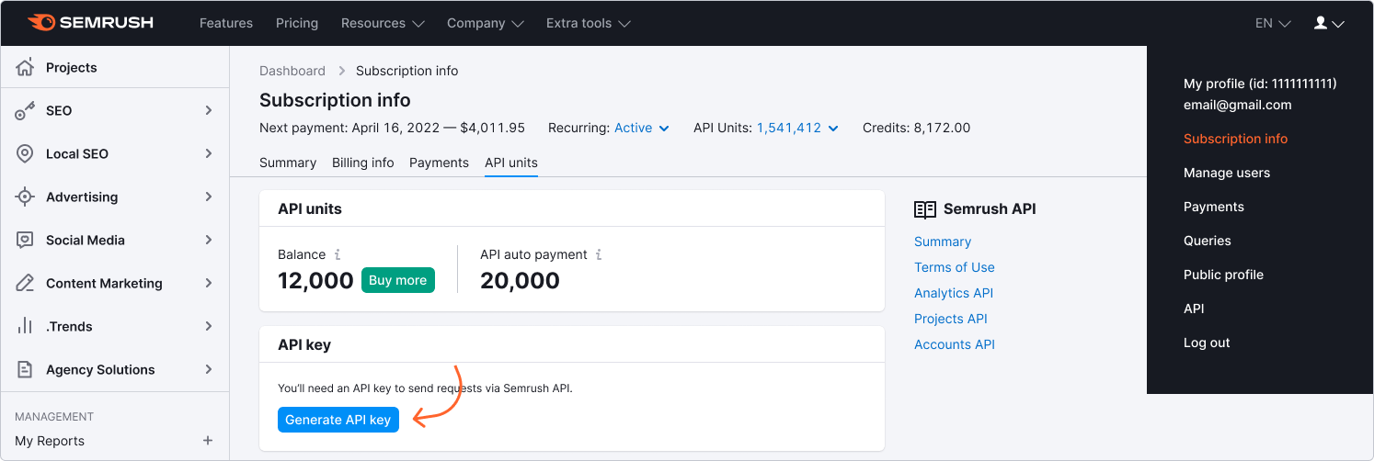Click the Content Marketing pencil icon

[25, 283]
